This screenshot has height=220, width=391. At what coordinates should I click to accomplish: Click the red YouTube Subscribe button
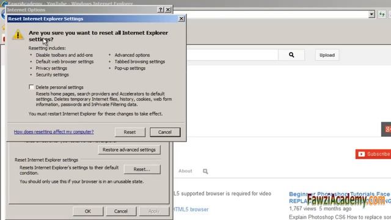pos(373,154)
